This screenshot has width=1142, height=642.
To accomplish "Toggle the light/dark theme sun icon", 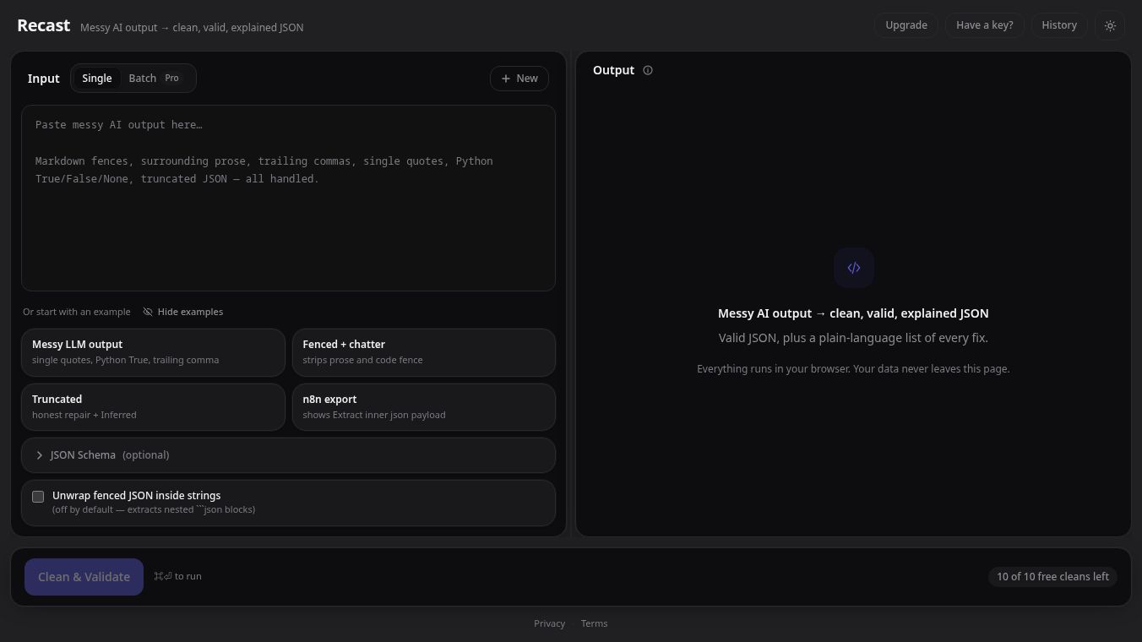I will [x=1110, y=25].
